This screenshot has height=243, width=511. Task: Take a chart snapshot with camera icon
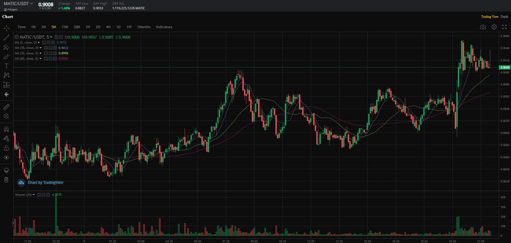483,27
